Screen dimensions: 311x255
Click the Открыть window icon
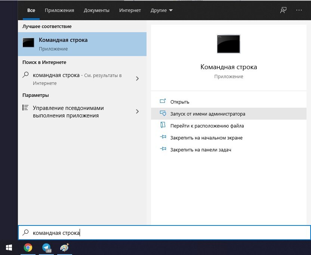(163, 101)
